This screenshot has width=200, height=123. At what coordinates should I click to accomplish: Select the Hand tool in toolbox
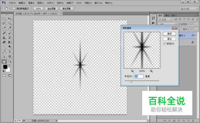[4, 61]
